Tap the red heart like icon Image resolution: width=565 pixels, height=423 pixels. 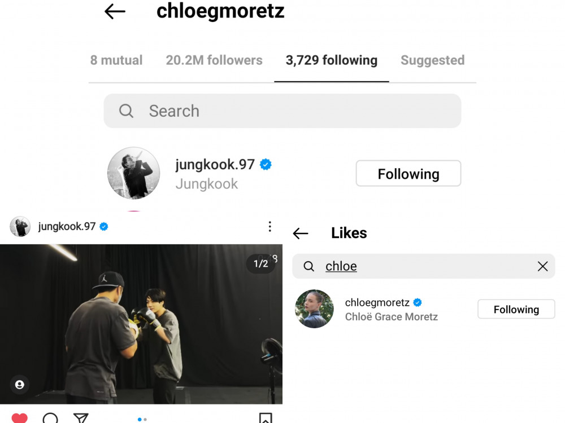[x=19, y=418]
